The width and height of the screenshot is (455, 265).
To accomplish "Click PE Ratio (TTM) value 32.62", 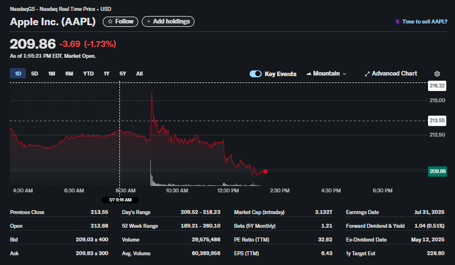I will [325, 239].
